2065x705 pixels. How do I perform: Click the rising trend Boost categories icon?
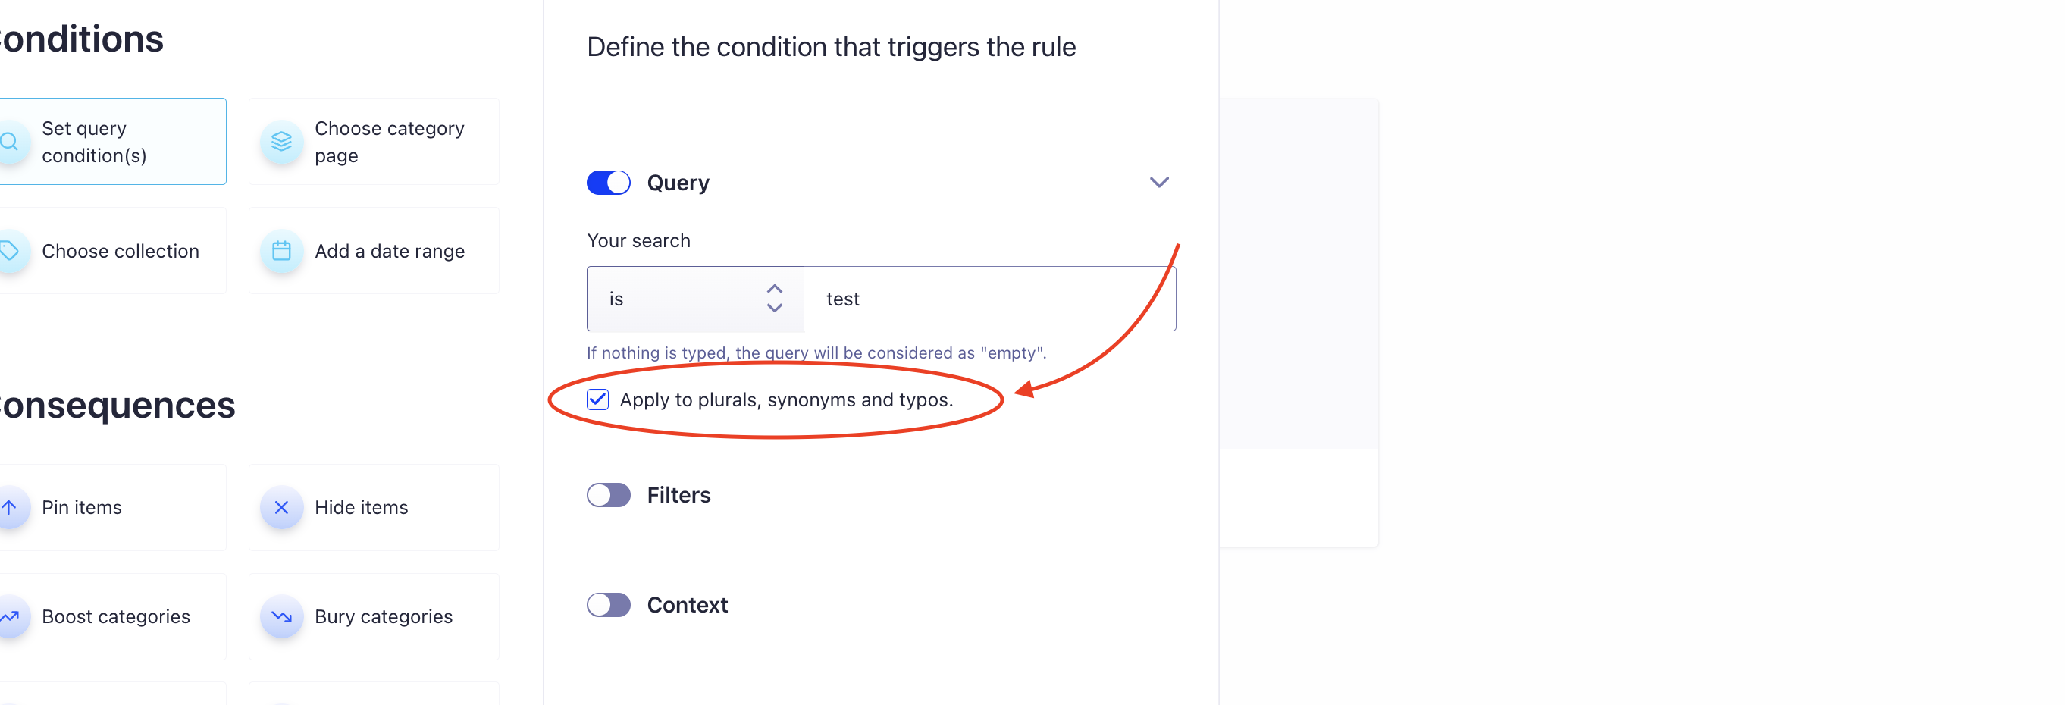[x=10, y=616]
